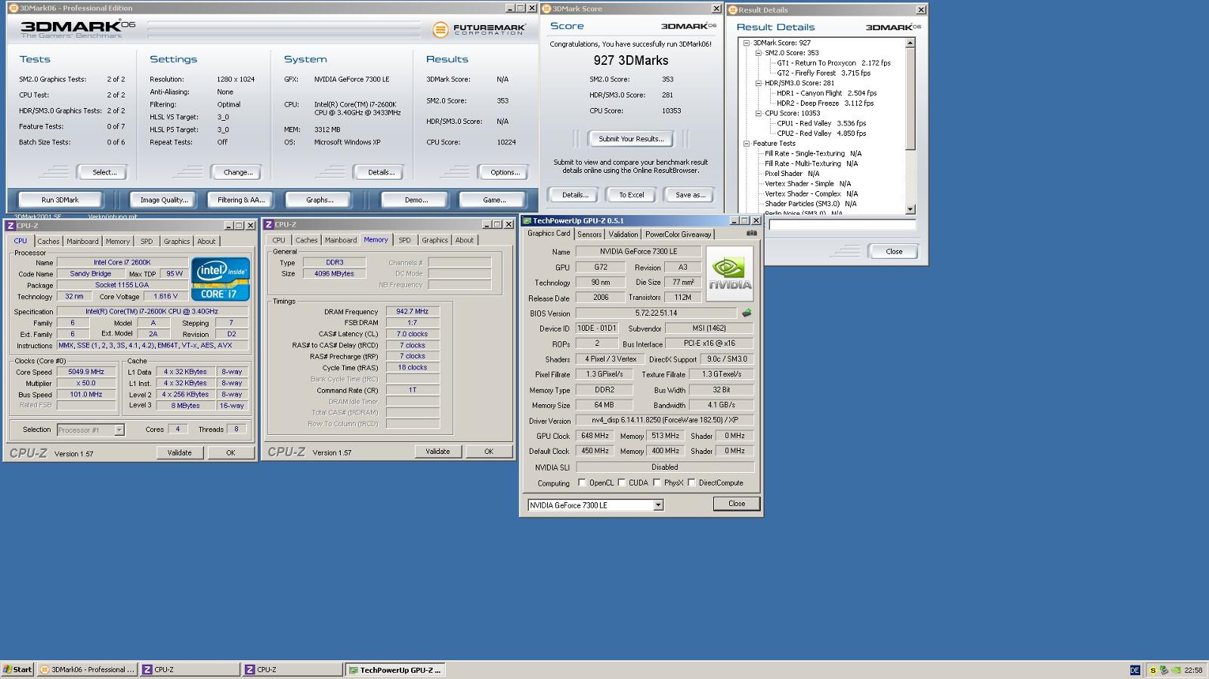
Task: Select HDR2 - Deep Freeze tree row
Action: (825, 103)
